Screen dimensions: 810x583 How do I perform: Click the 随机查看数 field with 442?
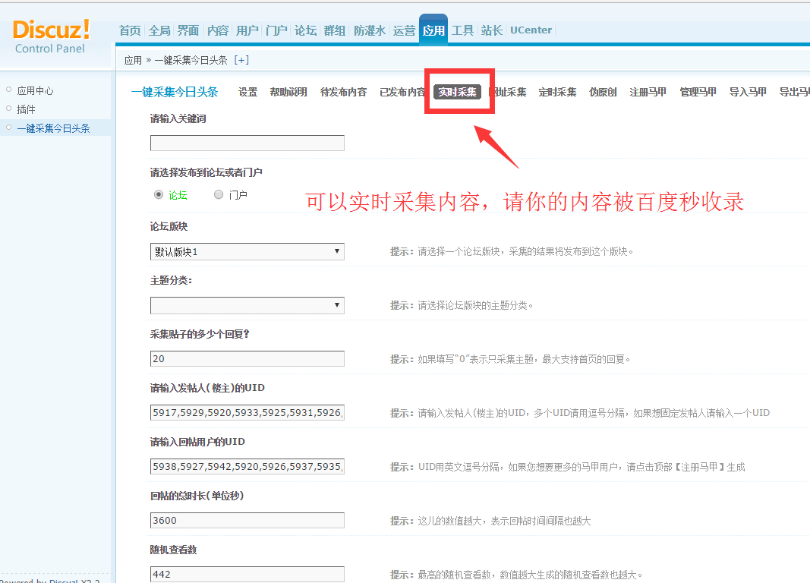[247, 574]
